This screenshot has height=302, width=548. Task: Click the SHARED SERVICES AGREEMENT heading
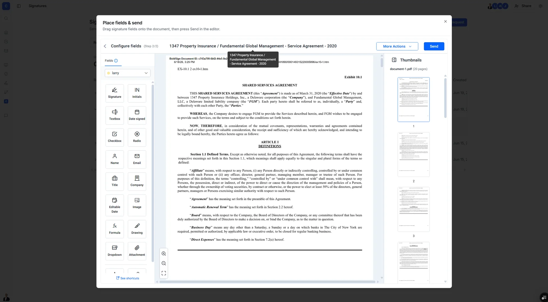pos(270,85)
